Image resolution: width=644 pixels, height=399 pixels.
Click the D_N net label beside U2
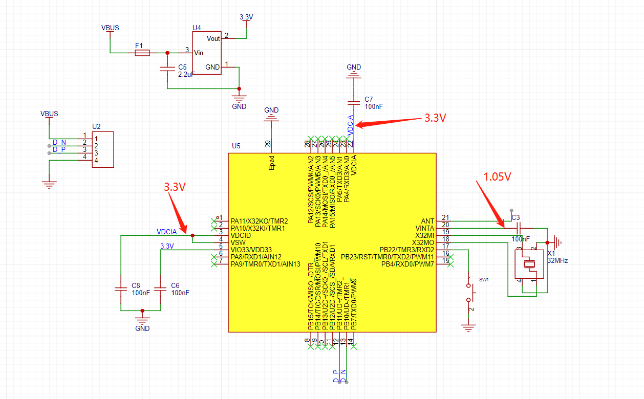tap(59, 142)
